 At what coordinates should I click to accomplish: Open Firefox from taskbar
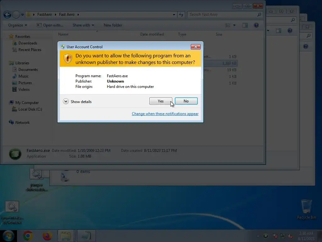[x=47, y=236]
